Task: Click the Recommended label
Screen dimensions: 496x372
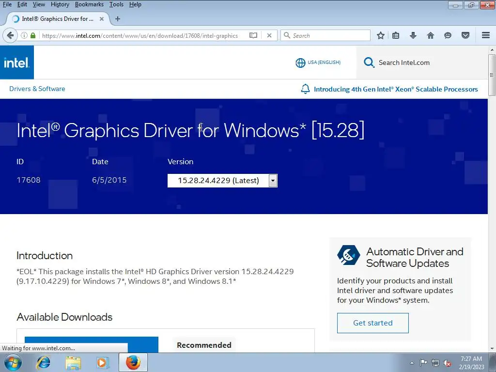Action: coord(204,345)
